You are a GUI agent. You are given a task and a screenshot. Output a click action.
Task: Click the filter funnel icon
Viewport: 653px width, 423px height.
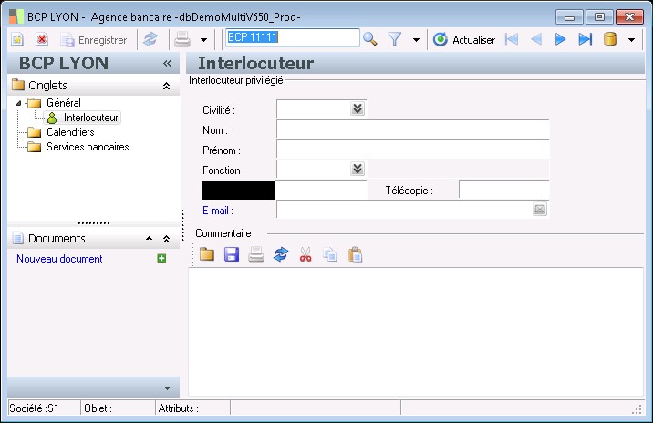point(395,39)
